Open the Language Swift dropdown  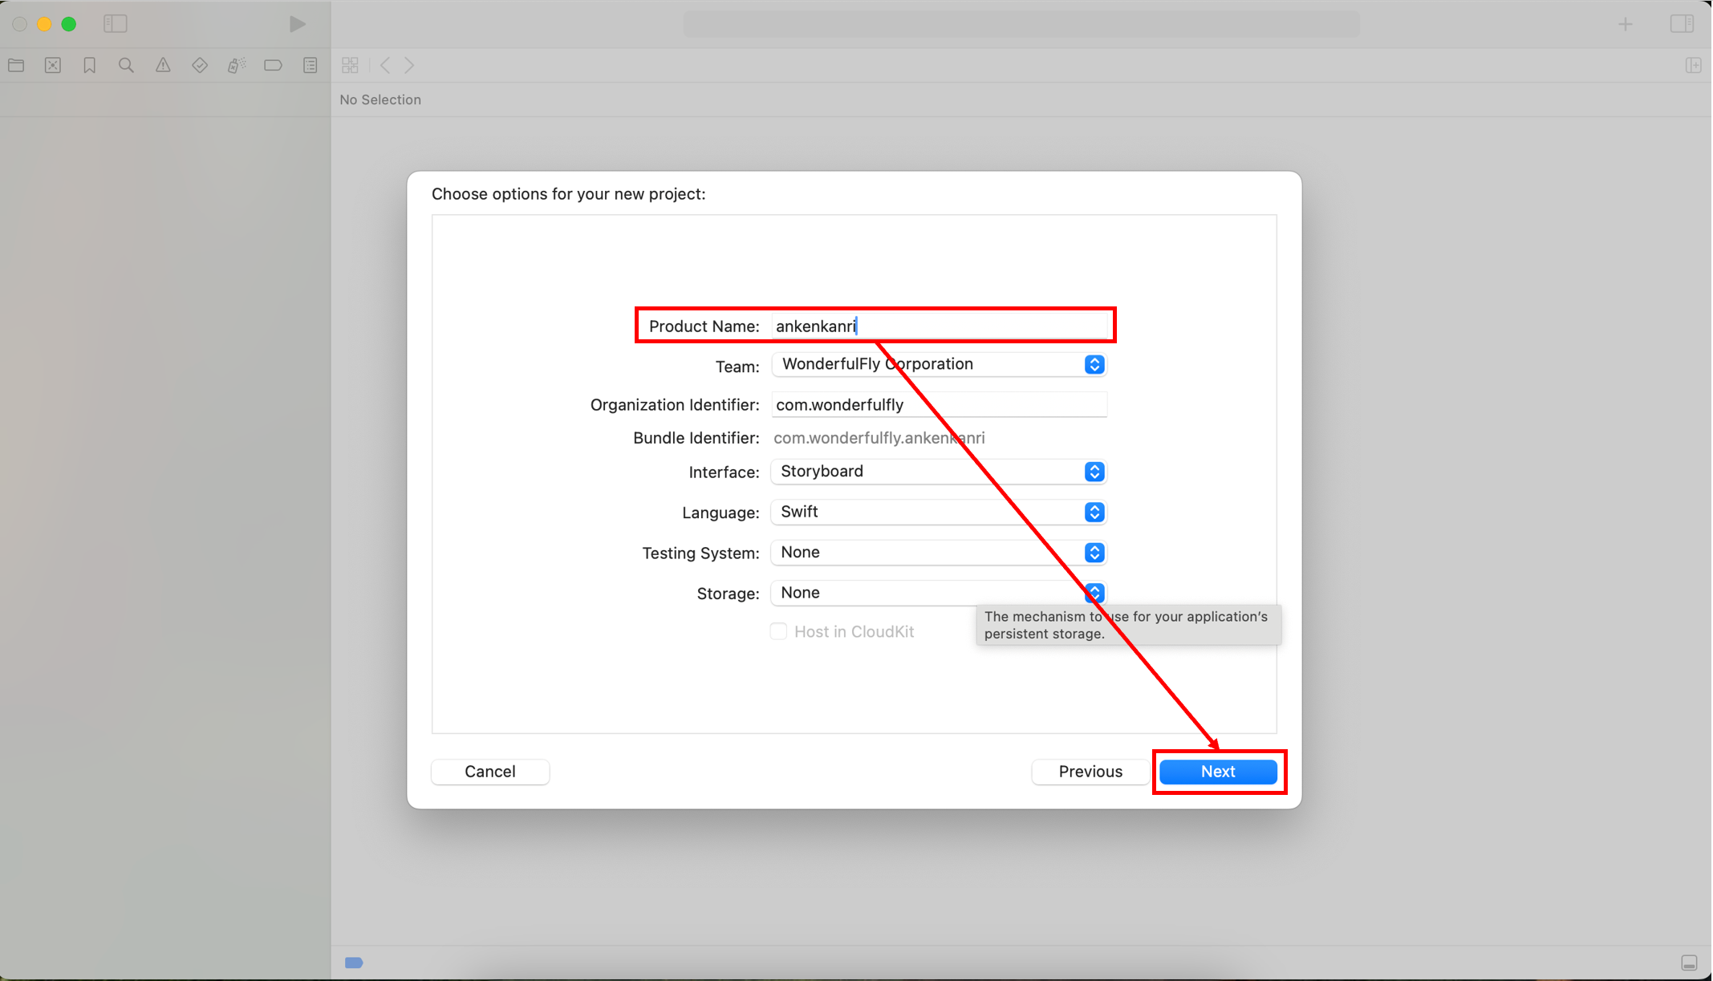939,512
